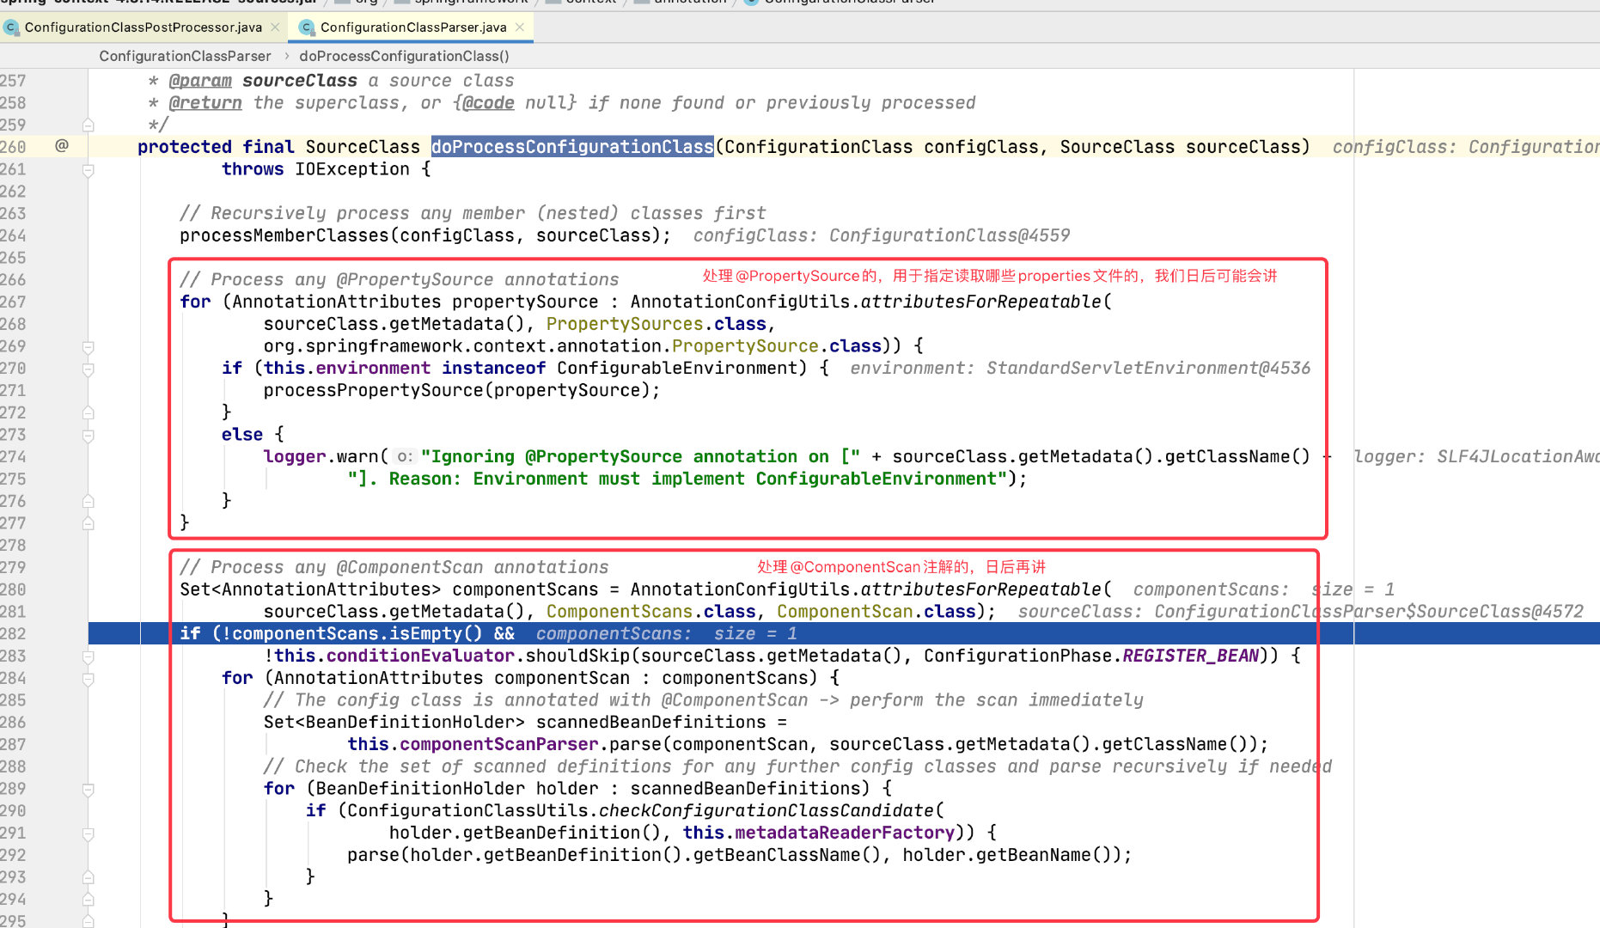This screenshot has width=1600, height=928.
Task: Click the instanceof keyword
Action: (x=494, y=369)
